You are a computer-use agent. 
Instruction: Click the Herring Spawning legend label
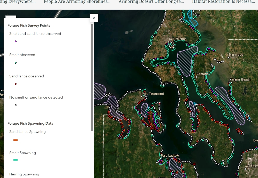coord(24,174)
